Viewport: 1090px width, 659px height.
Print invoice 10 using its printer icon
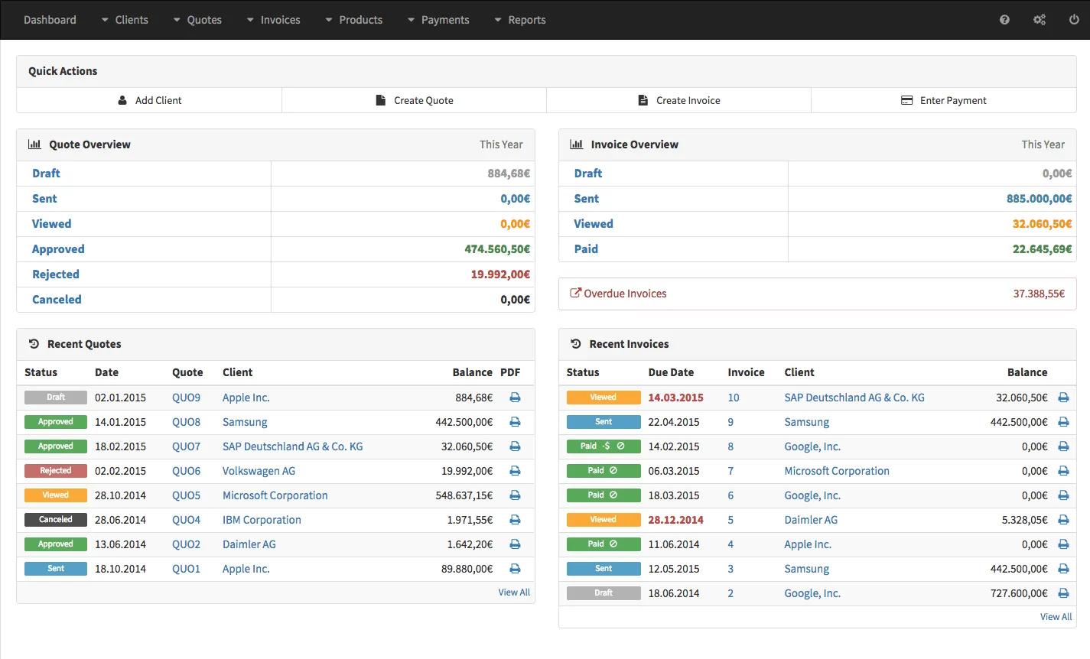click(1063, 397)
